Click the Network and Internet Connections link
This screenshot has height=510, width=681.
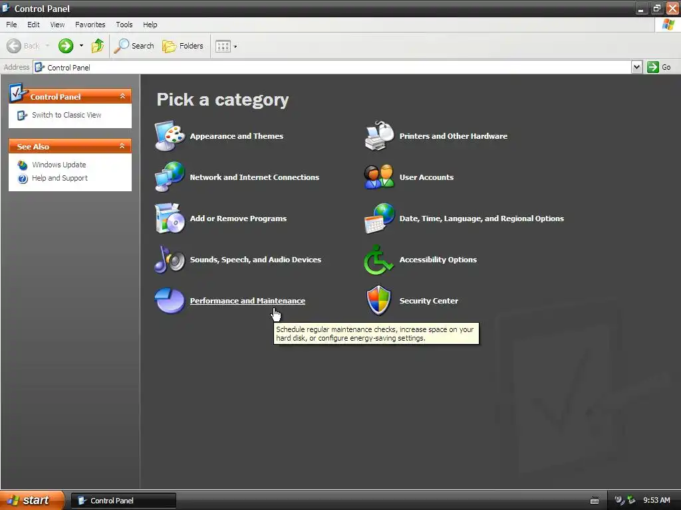(x=255, y=177)
